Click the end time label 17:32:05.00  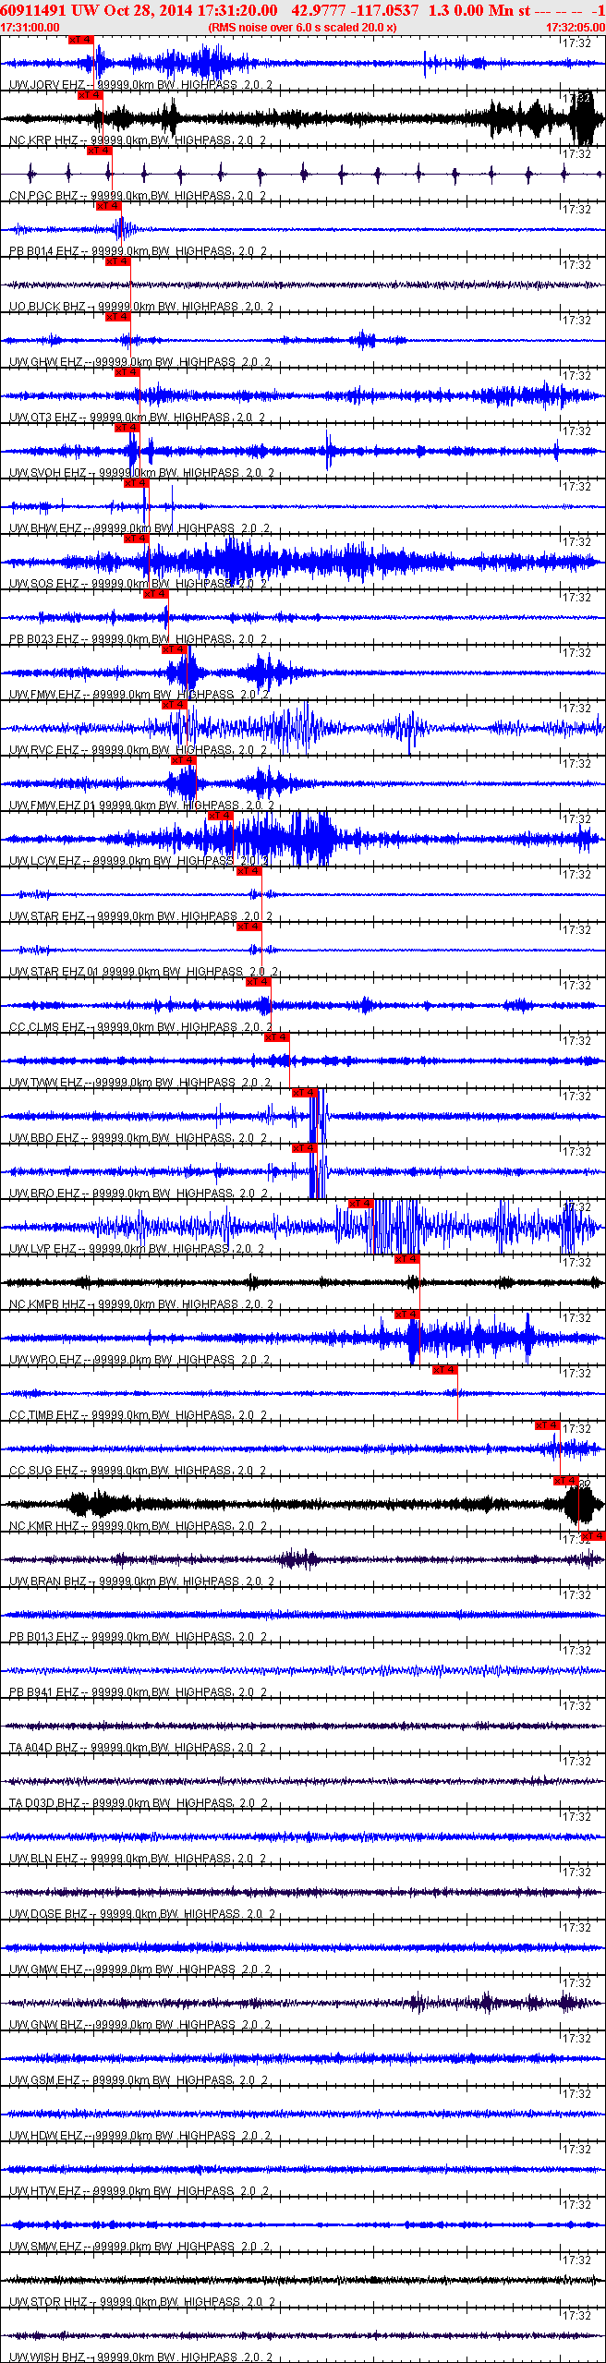[576, 28]
